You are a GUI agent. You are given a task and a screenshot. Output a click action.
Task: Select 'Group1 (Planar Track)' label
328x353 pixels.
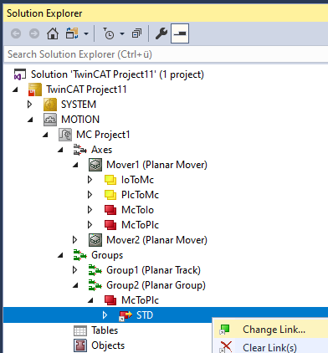(153, 270)
